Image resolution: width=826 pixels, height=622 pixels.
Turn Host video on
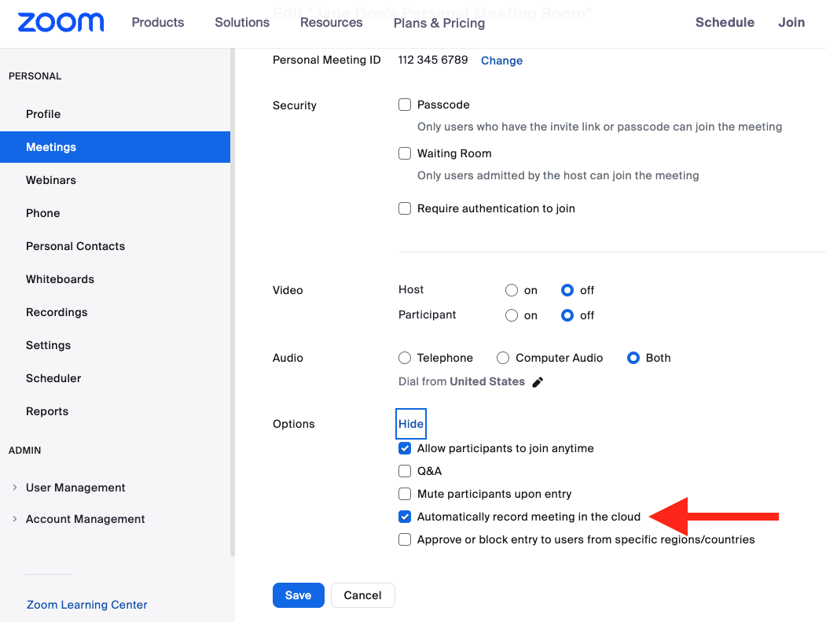512,290
